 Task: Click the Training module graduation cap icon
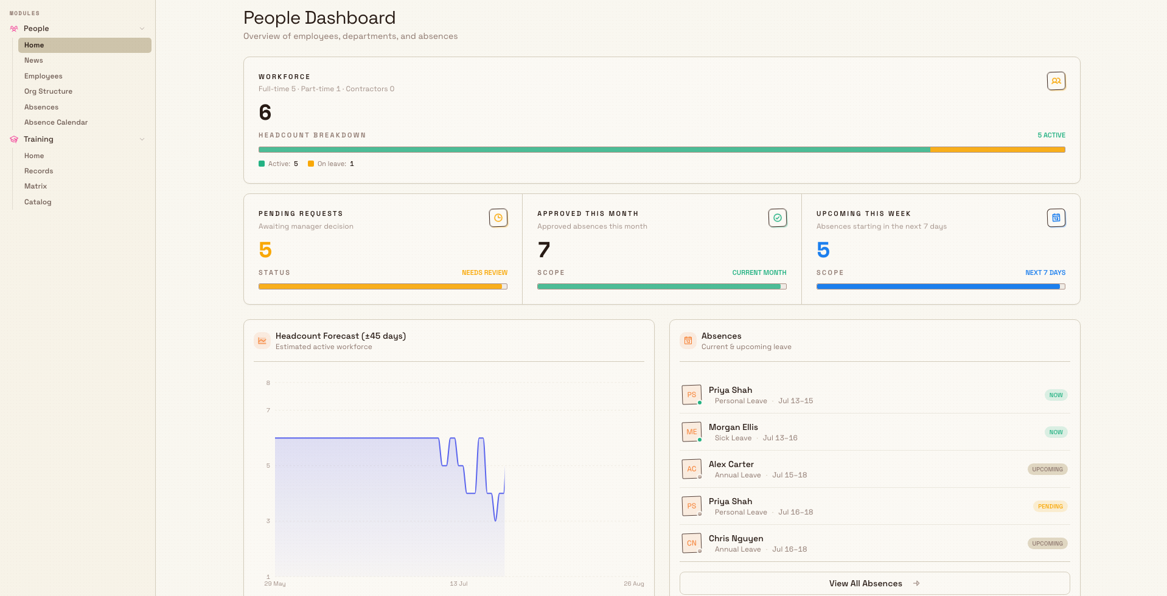(14, 139)
